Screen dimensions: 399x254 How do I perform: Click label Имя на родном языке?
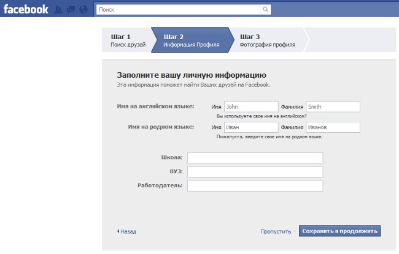[161, 127]
